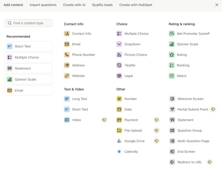
Task: Choose Short Text under Text & Video
Action: point(76,109)
